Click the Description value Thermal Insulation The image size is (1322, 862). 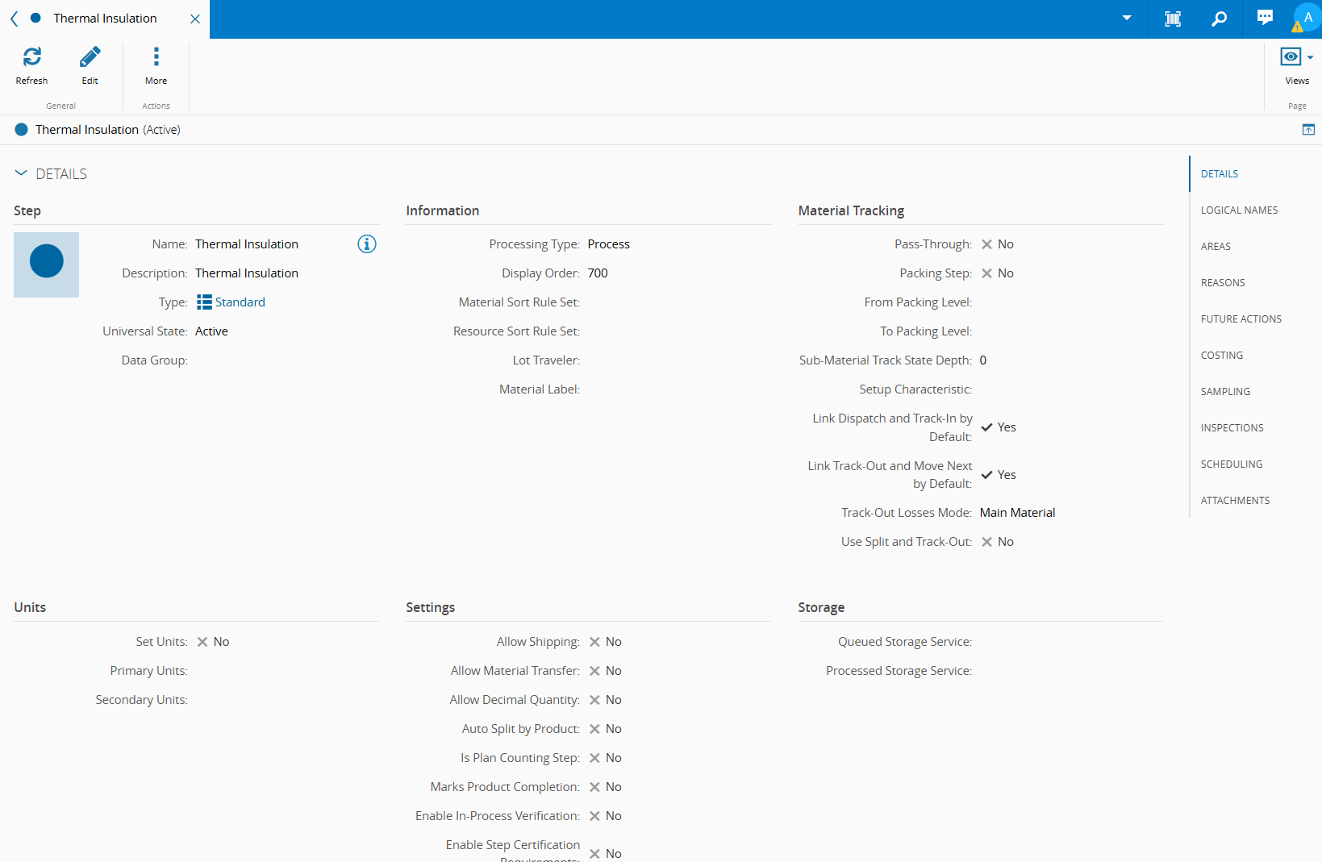click(x=247, y=273)
